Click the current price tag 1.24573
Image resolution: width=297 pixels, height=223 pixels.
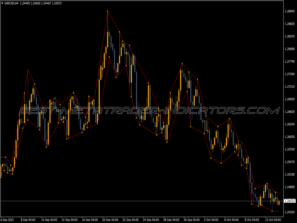(x=290, y=201)
